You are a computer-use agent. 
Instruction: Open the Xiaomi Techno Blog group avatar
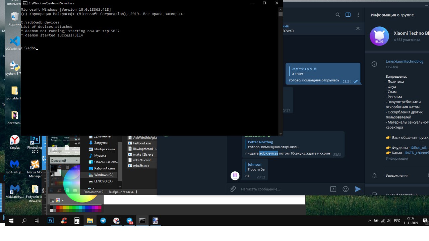pos(379,36)
